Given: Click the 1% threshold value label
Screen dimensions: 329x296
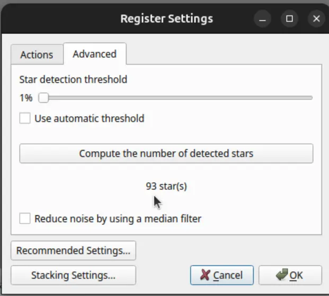Looking at the screenshot, I should click(26, 98).
